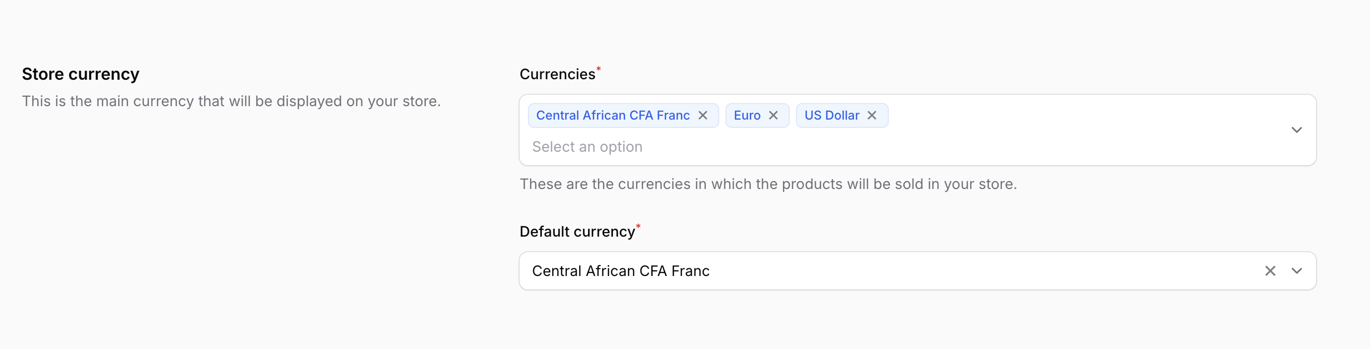The width and height of the screenshot is (1370, 349).
Task: Select the US Dollar tag label
Action: coord(831,115)
